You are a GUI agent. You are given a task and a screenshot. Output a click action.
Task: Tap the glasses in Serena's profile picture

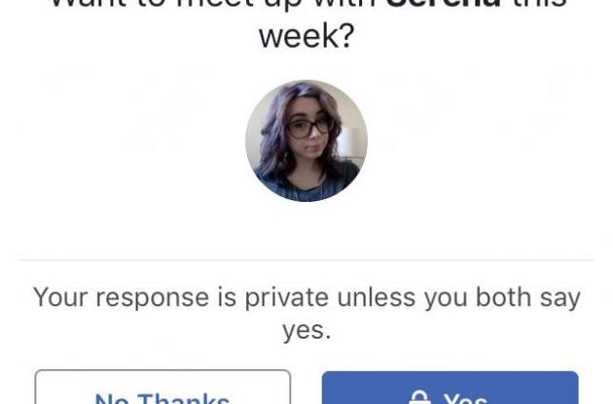point(309,127)
